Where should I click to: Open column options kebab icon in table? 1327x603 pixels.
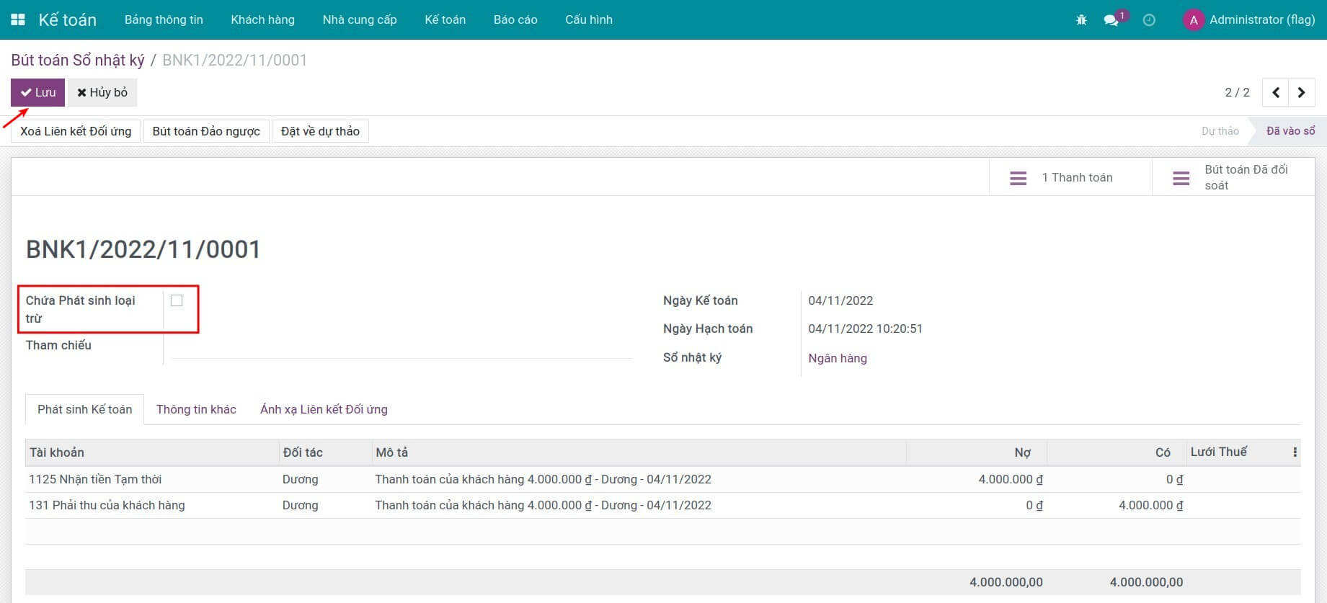pyautogui.click(x=1295, y=452)
